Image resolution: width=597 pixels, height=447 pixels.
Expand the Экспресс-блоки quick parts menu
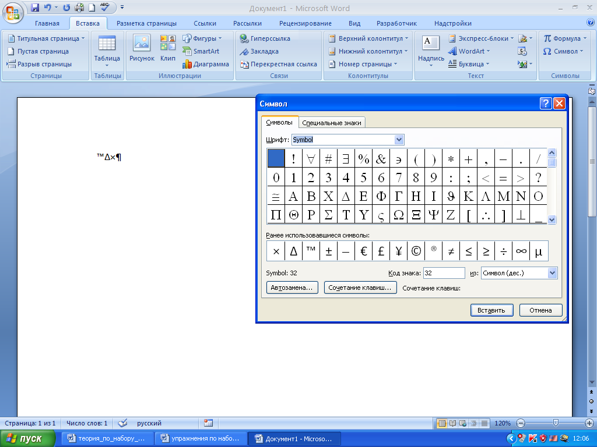click(481, 38)
